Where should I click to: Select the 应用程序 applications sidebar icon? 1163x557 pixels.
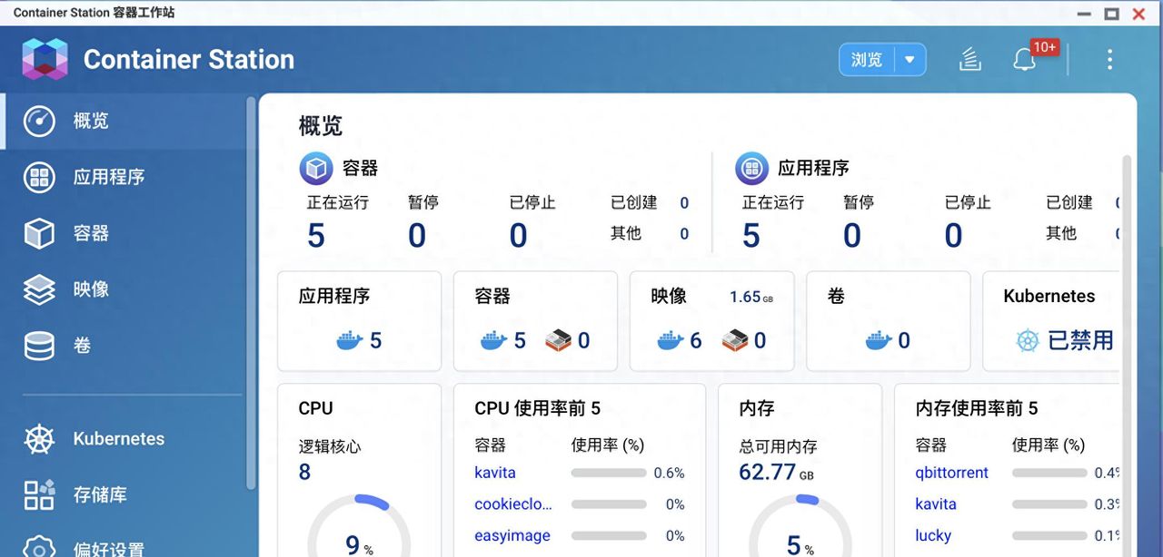(x=39, y=177)
